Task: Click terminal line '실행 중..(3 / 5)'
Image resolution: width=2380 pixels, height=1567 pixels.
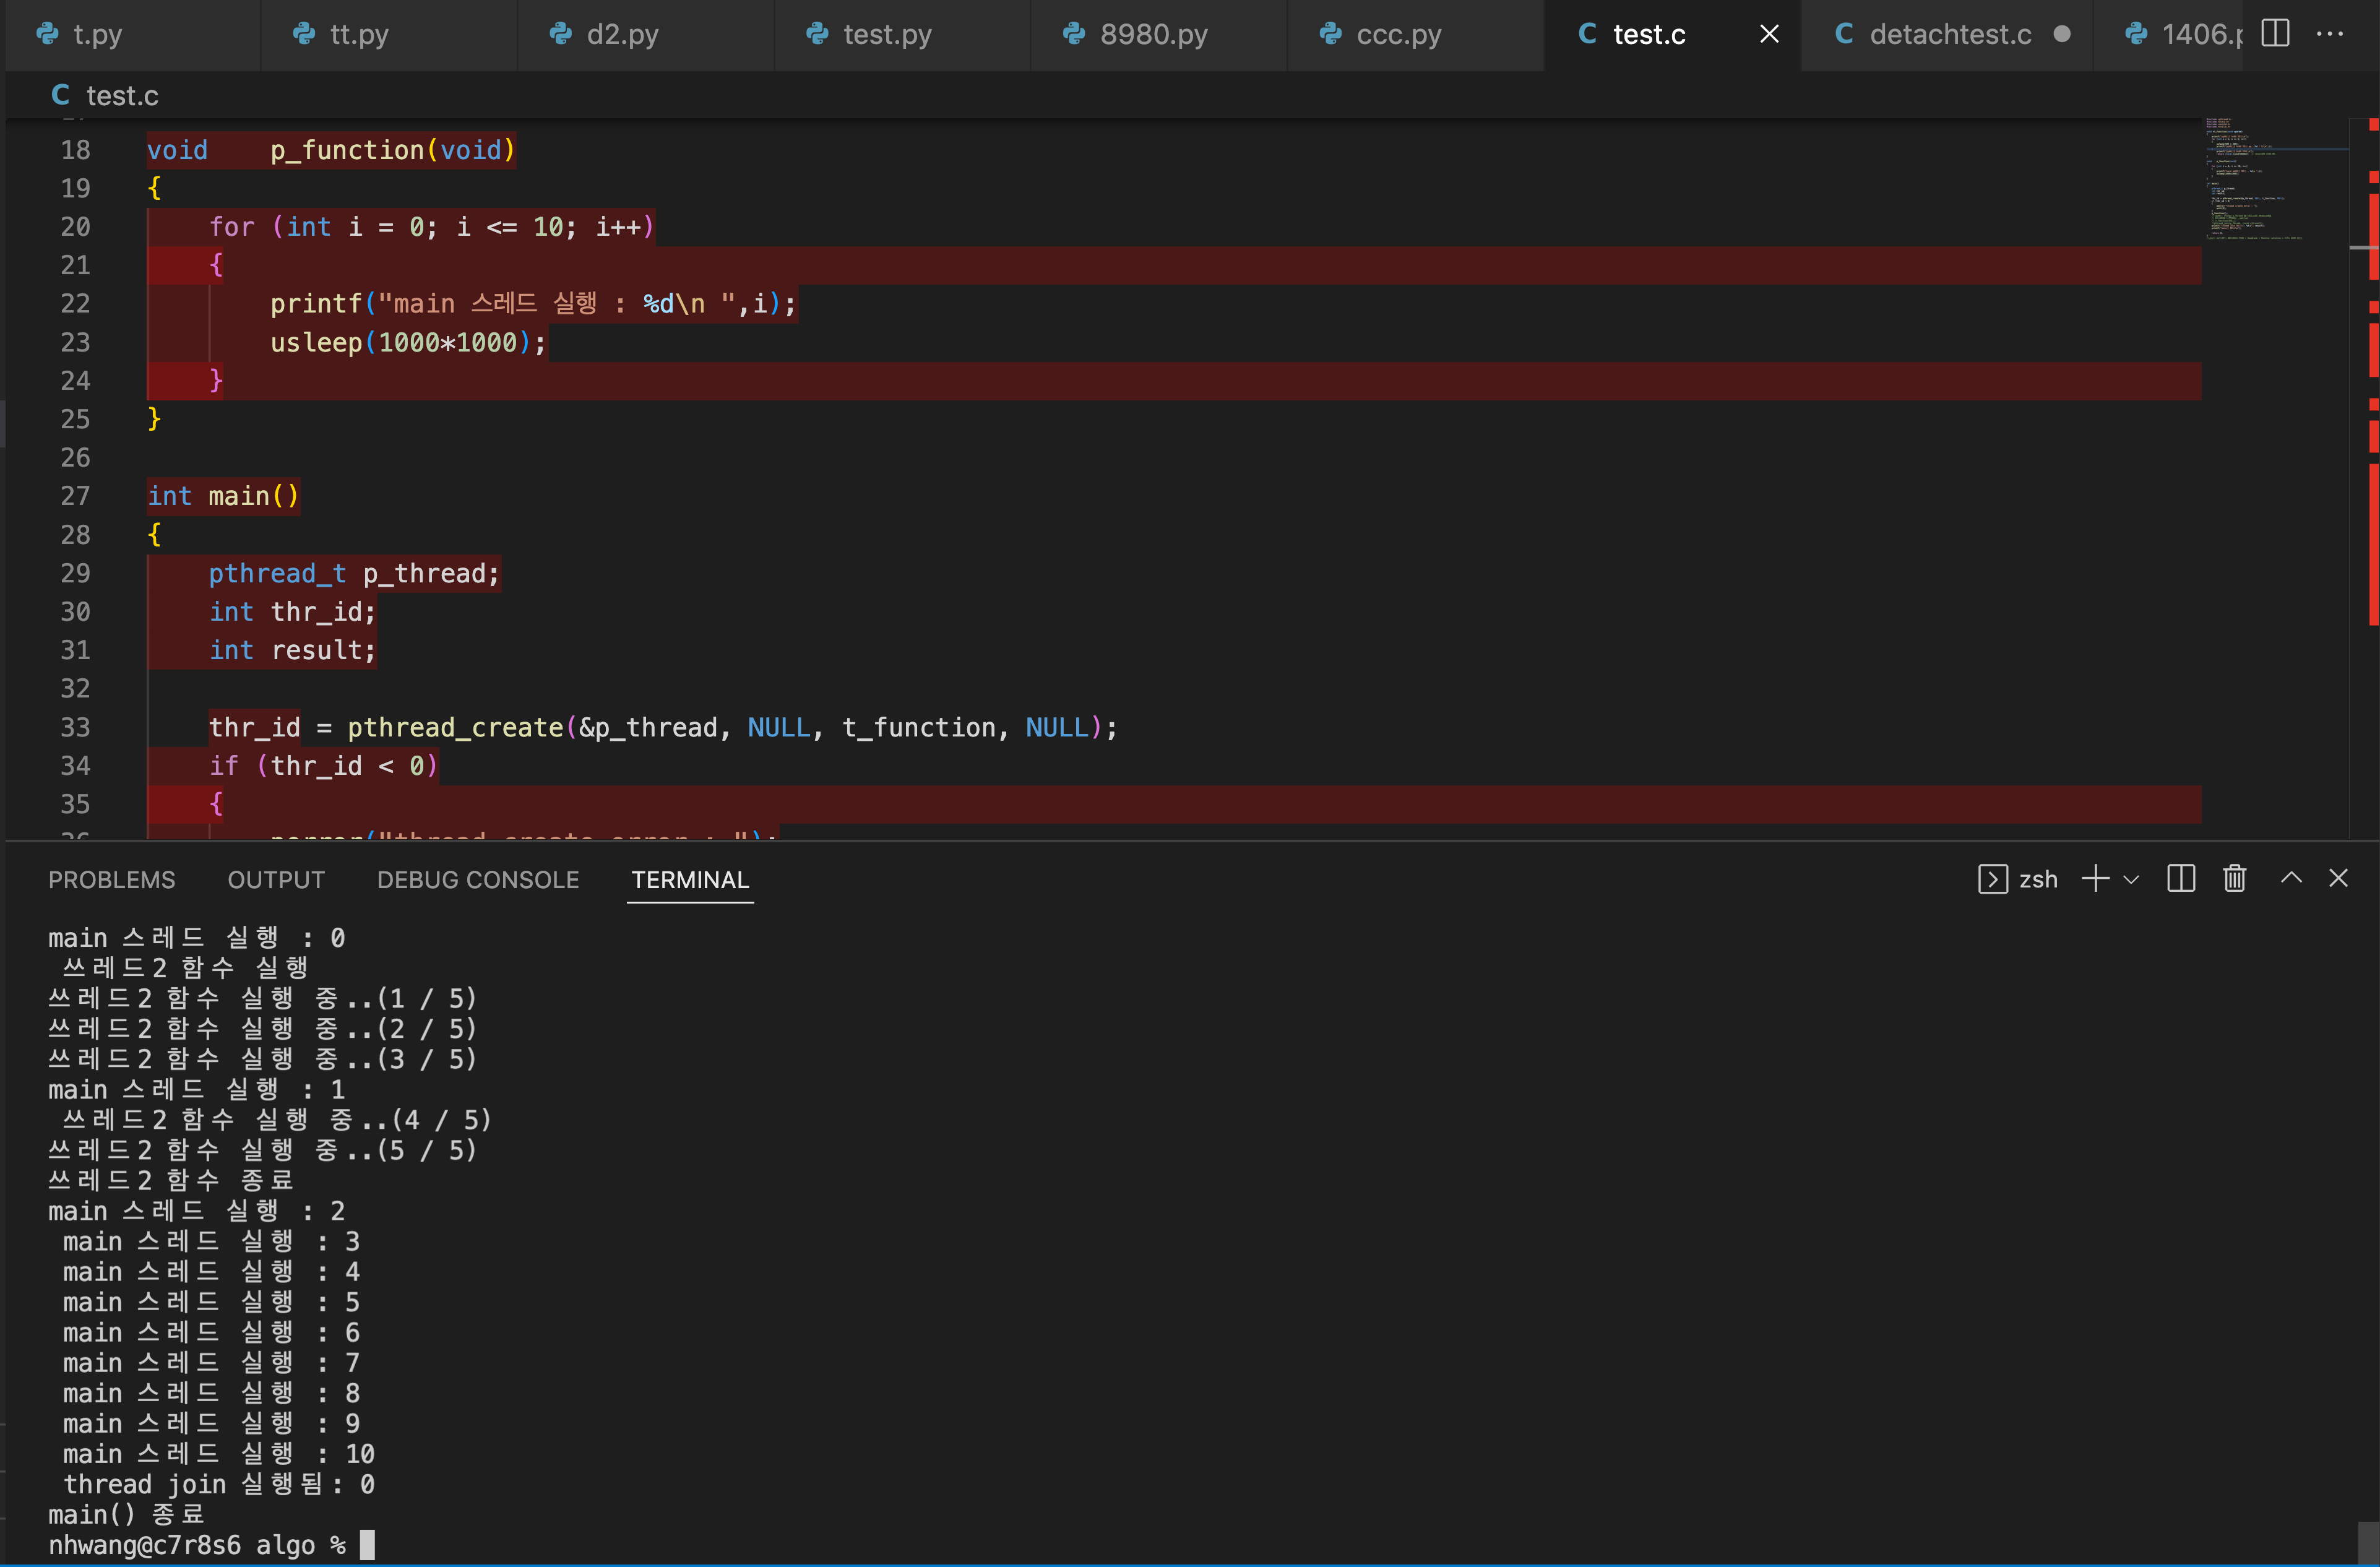Action: pos(263,1059)
